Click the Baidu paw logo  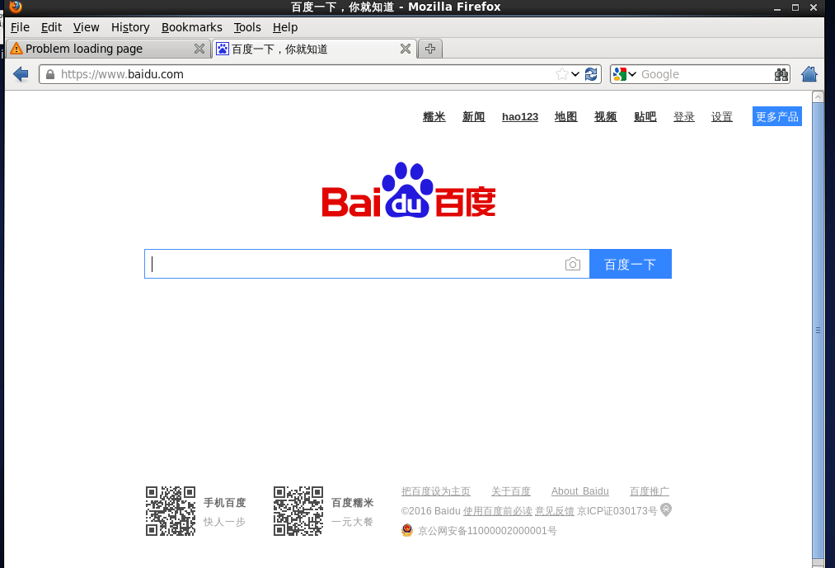(x=408, y=190)
